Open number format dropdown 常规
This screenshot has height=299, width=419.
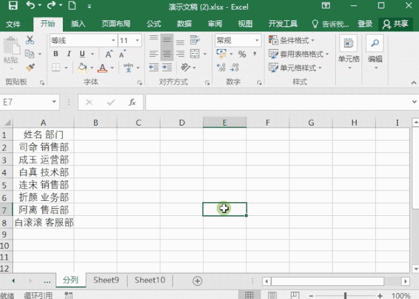click(x=257, y=41)
